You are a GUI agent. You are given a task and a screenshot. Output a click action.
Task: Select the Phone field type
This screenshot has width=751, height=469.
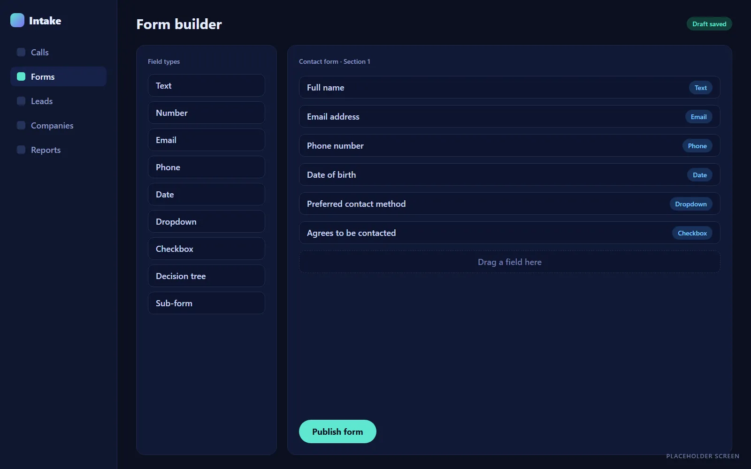(207, 167)
